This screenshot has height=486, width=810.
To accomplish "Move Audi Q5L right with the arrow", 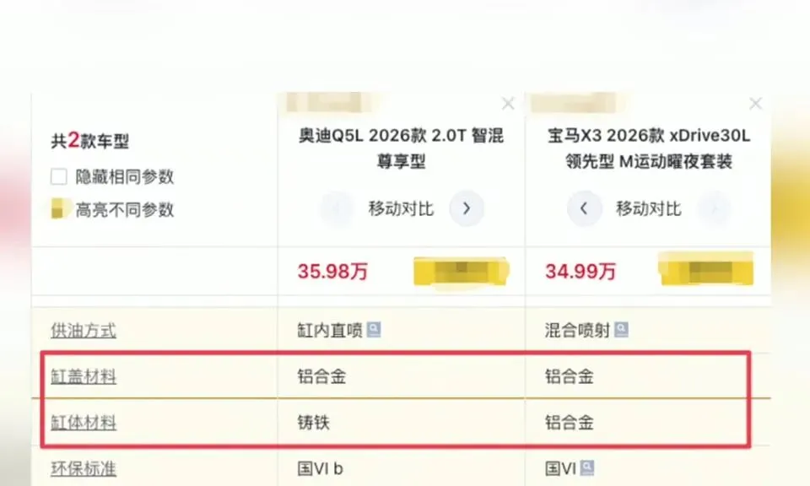I will pos(467,208).
